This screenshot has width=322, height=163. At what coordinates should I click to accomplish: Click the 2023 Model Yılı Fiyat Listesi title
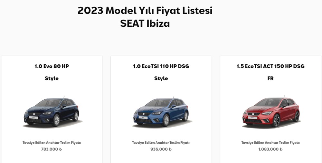coord(145,11)
